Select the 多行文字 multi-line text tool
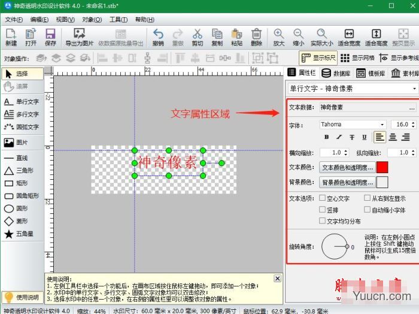The height and width of the screenshot is (314, 419). [22, 114]
